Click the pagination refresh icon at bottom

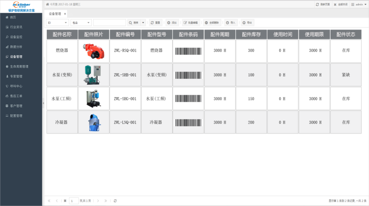click(x=115, y=201)
